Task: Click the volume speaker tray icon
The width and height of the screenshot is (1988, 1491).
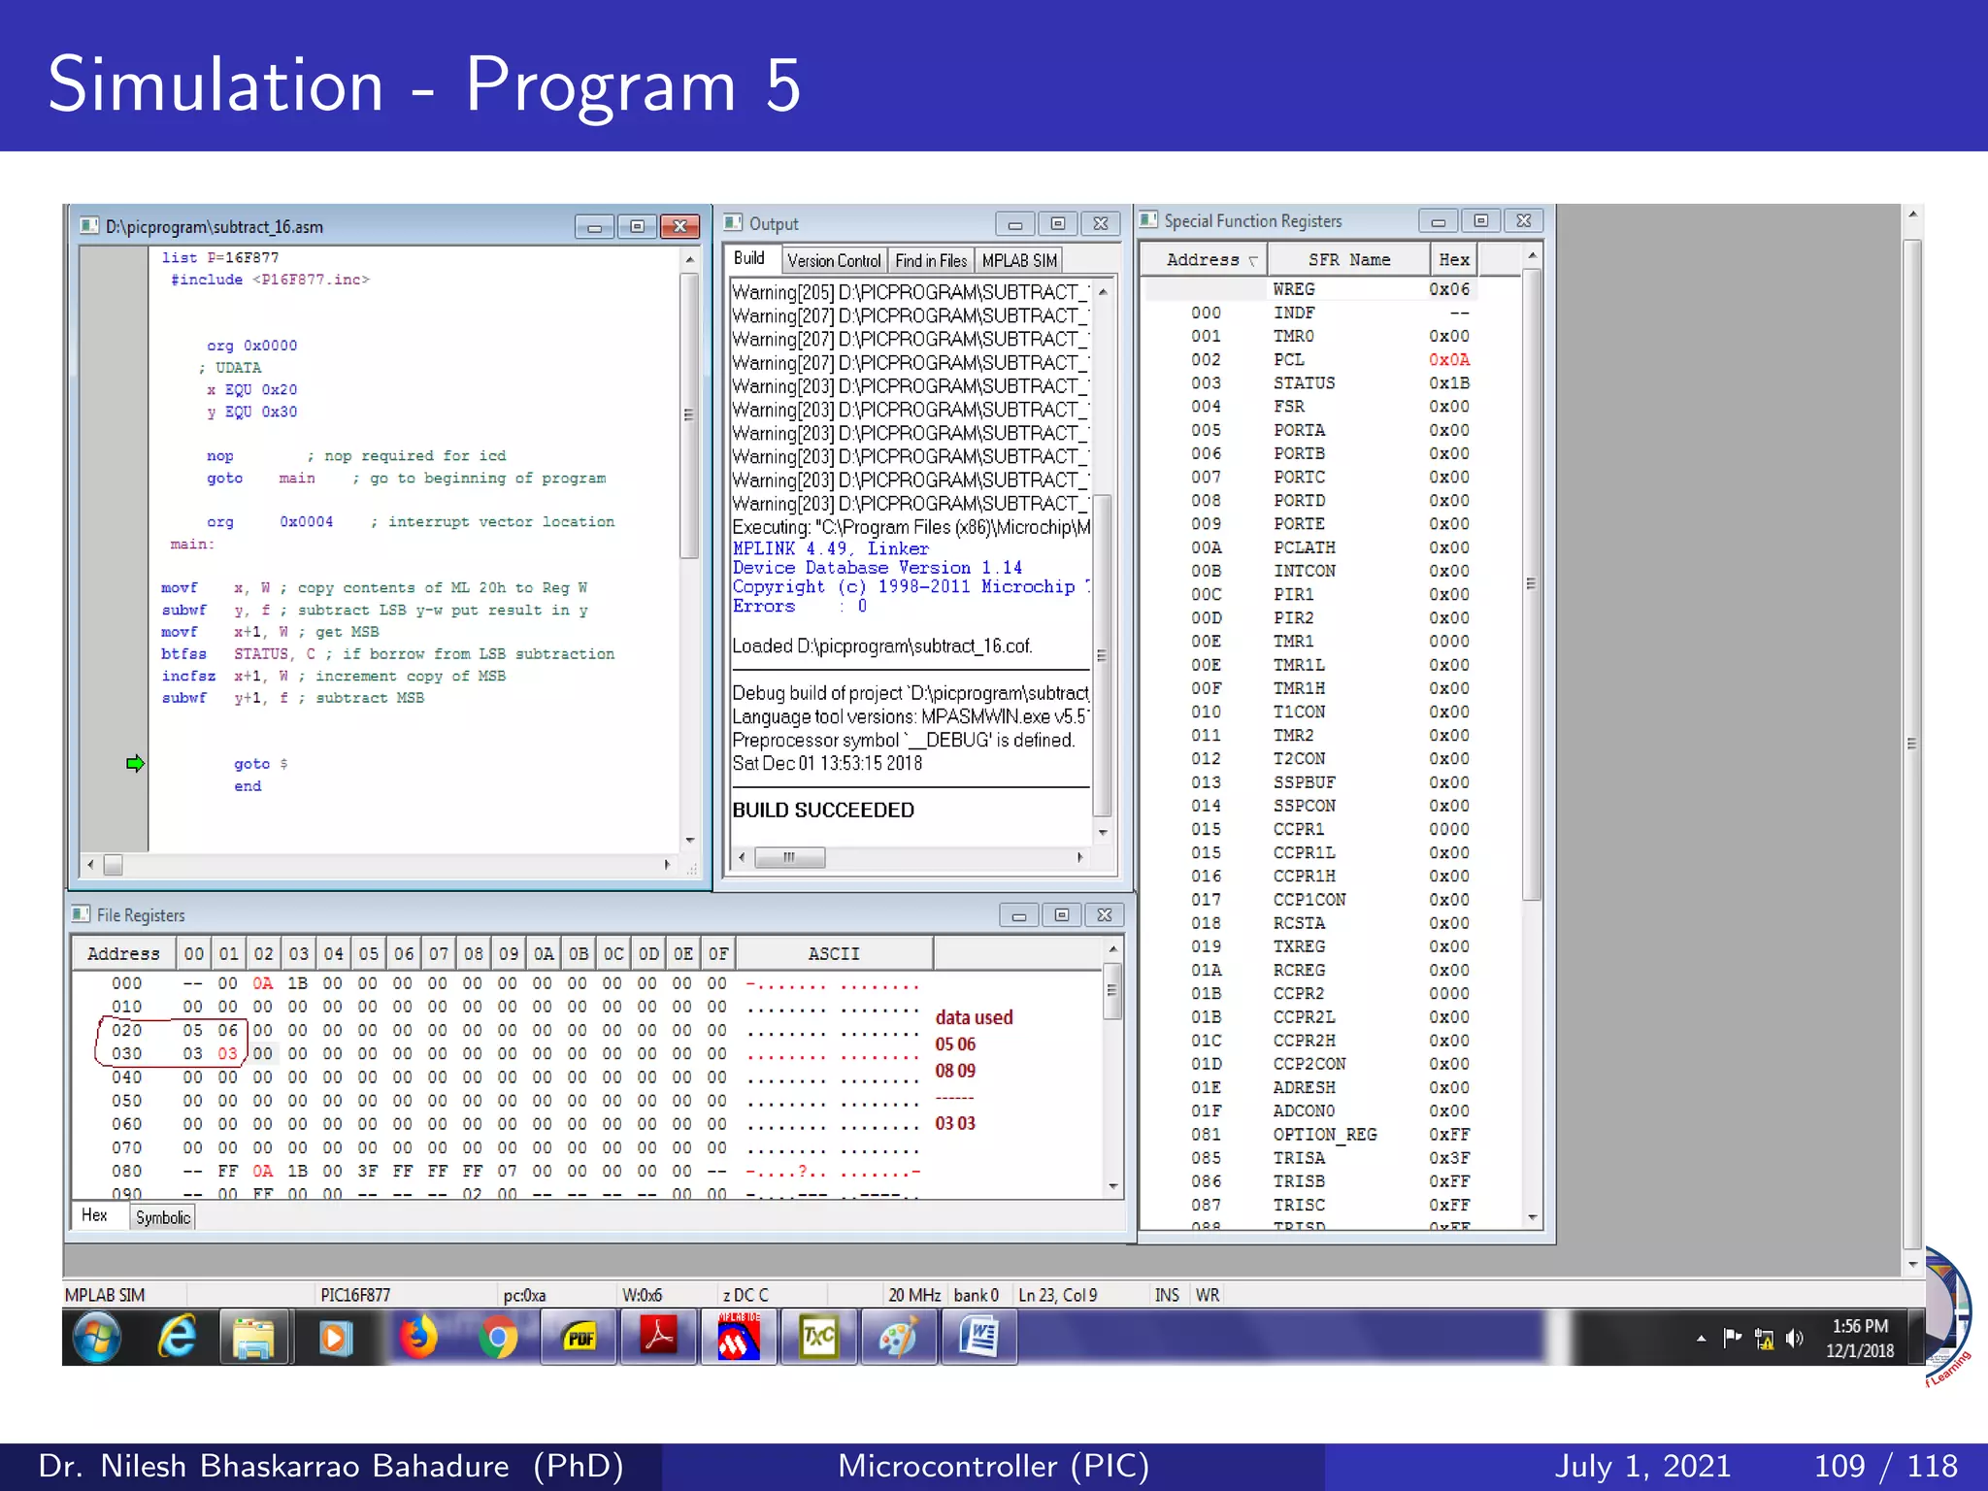Action: point(1794,1339)
